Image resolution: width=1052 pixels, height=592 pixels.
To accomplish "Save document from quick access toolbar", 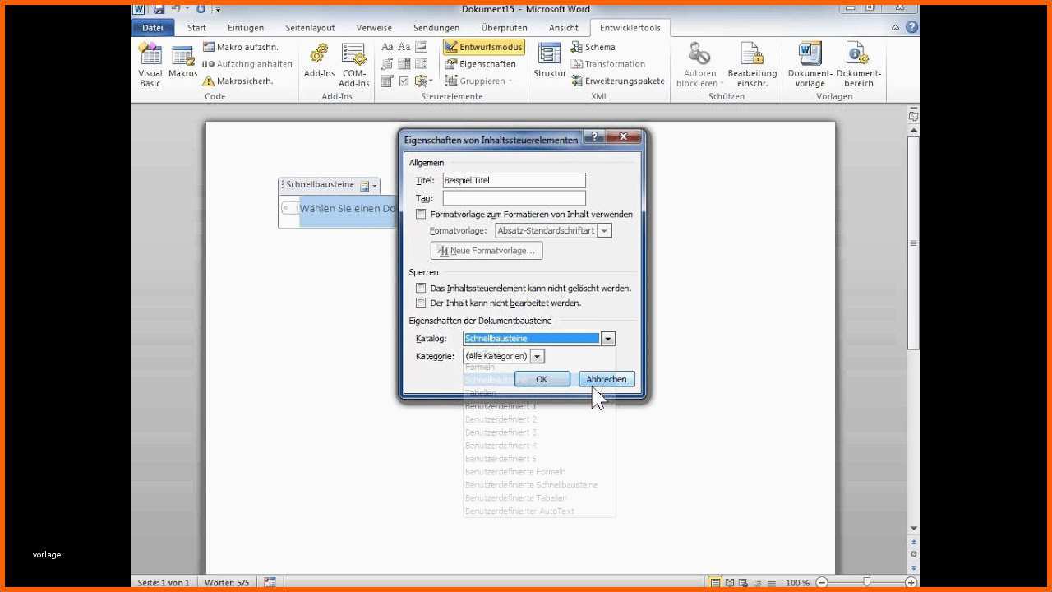I will pos(159,9).
